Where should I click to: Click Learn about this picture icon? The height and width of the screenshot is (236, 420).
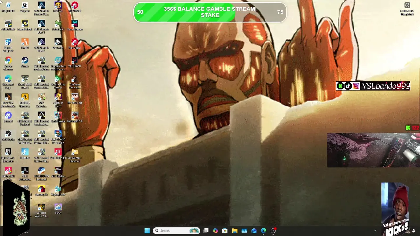pos(407,9)
